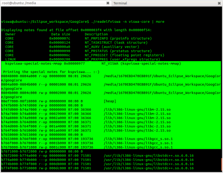Click the NT_TASKSTRUCT description row

point(76,43)
